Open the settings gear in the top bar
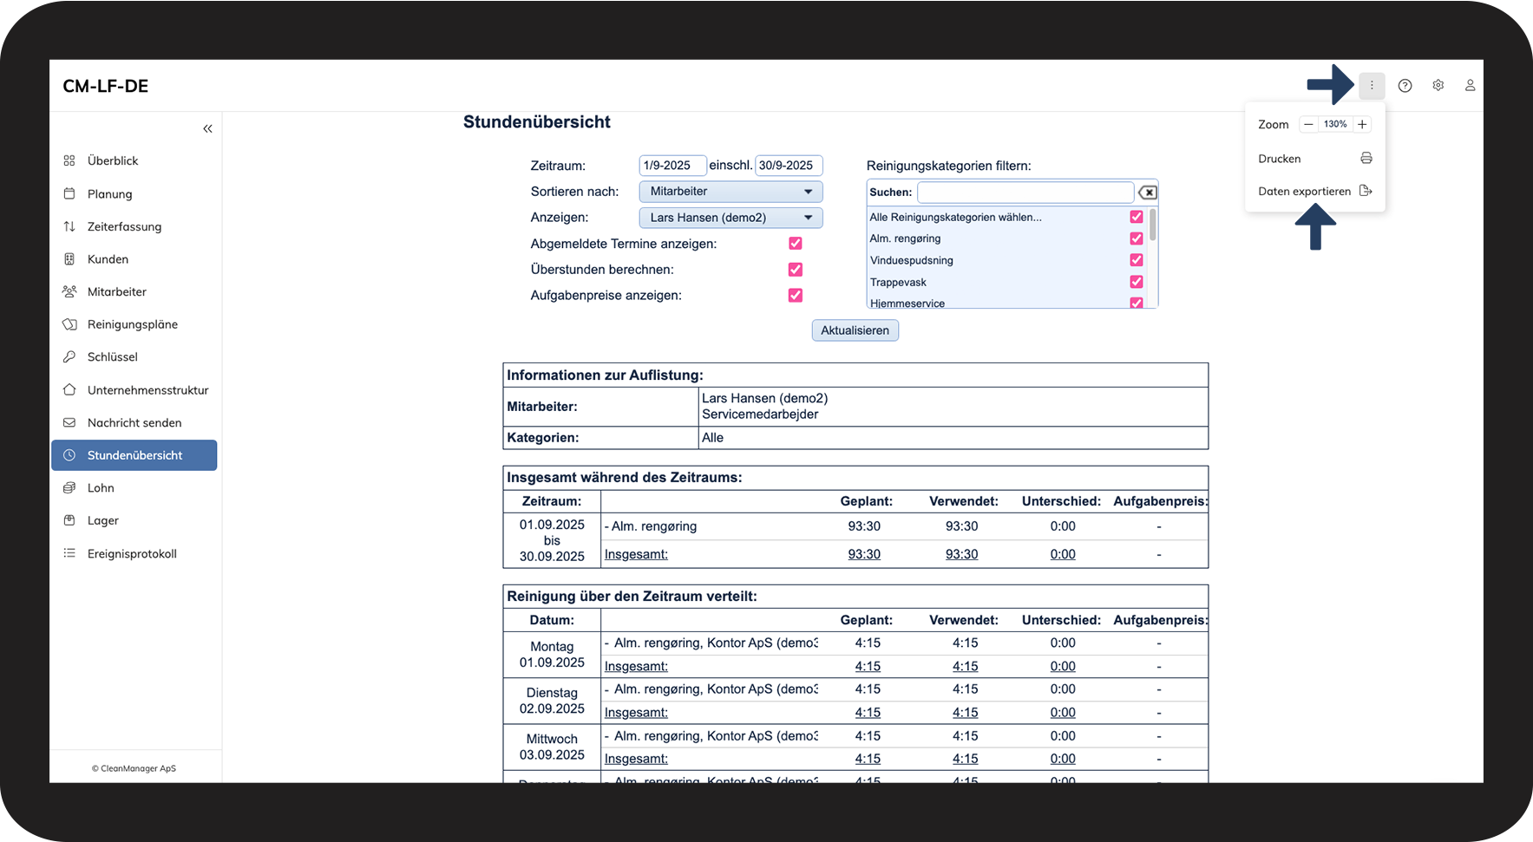 pyautogui.click(x=1438, y=85)
